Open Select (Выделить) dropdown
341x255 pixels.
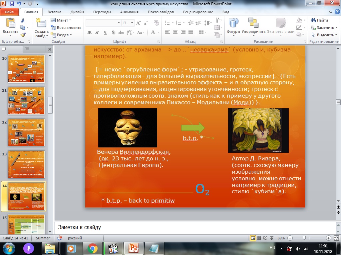coord(324,35)
